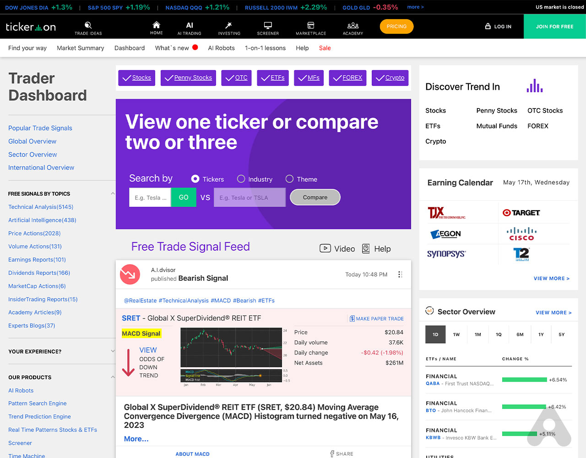Open Trade Ideas search icon
586x458 pixels.
[x=88, y=26]
